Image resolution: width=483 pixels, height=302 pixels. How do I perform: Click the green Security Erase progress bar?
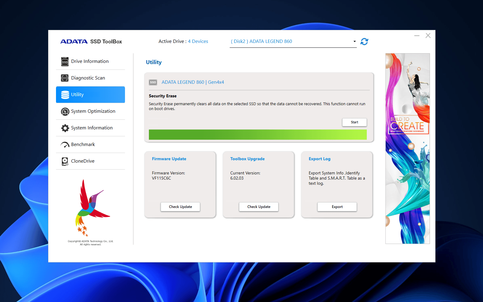(258, 135)
